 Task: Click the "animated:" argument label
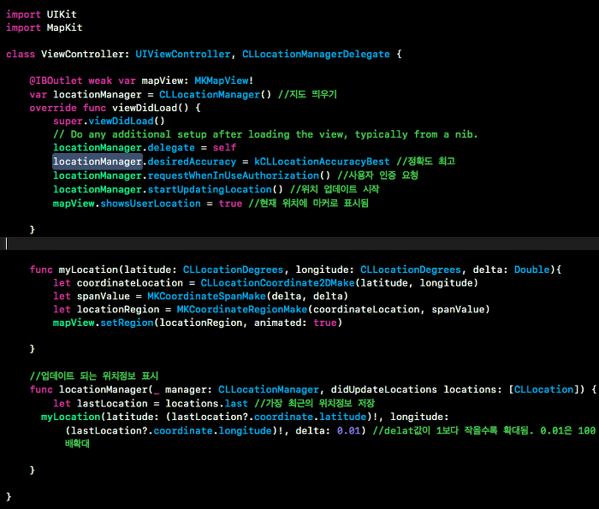click(x=281, y=323)
